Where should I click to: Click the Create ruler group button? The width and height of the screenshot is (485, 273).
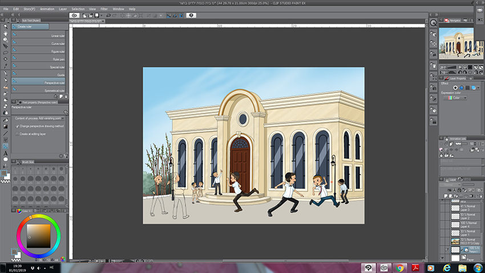click(30, 26)
